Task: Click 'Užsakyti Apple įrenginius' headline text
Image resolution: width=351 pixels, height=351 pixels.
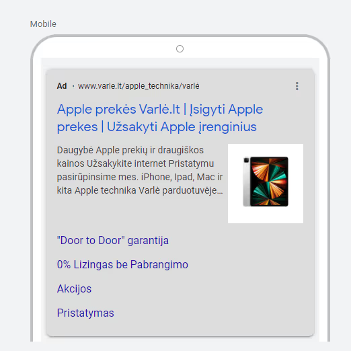Action: [x=182, y=127]
